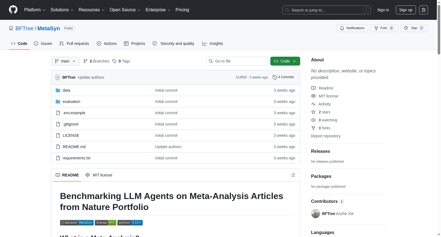Fork the repository with Fork button
Screen dimensions: 441x237
[384, 28]
